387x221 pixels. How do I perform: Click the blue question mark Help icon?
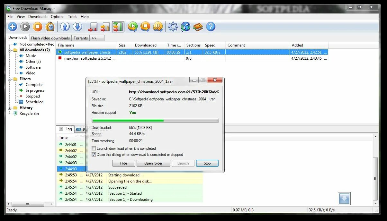[211, 27]
